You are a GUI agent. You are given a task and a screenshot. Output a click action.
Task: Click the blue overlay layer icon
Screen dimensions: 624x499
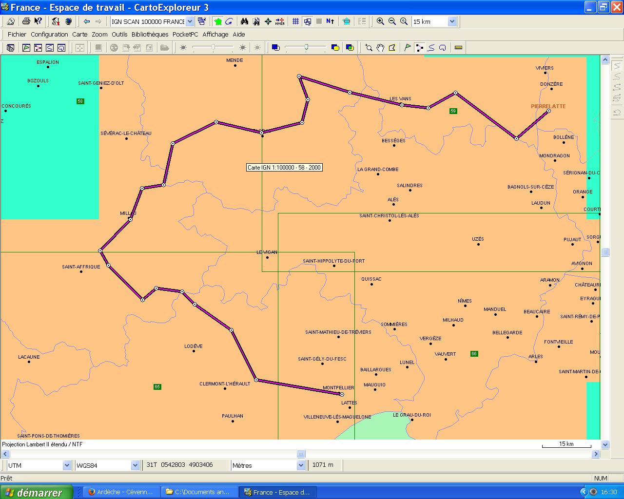pyautogui.click(x=276, y=48)
